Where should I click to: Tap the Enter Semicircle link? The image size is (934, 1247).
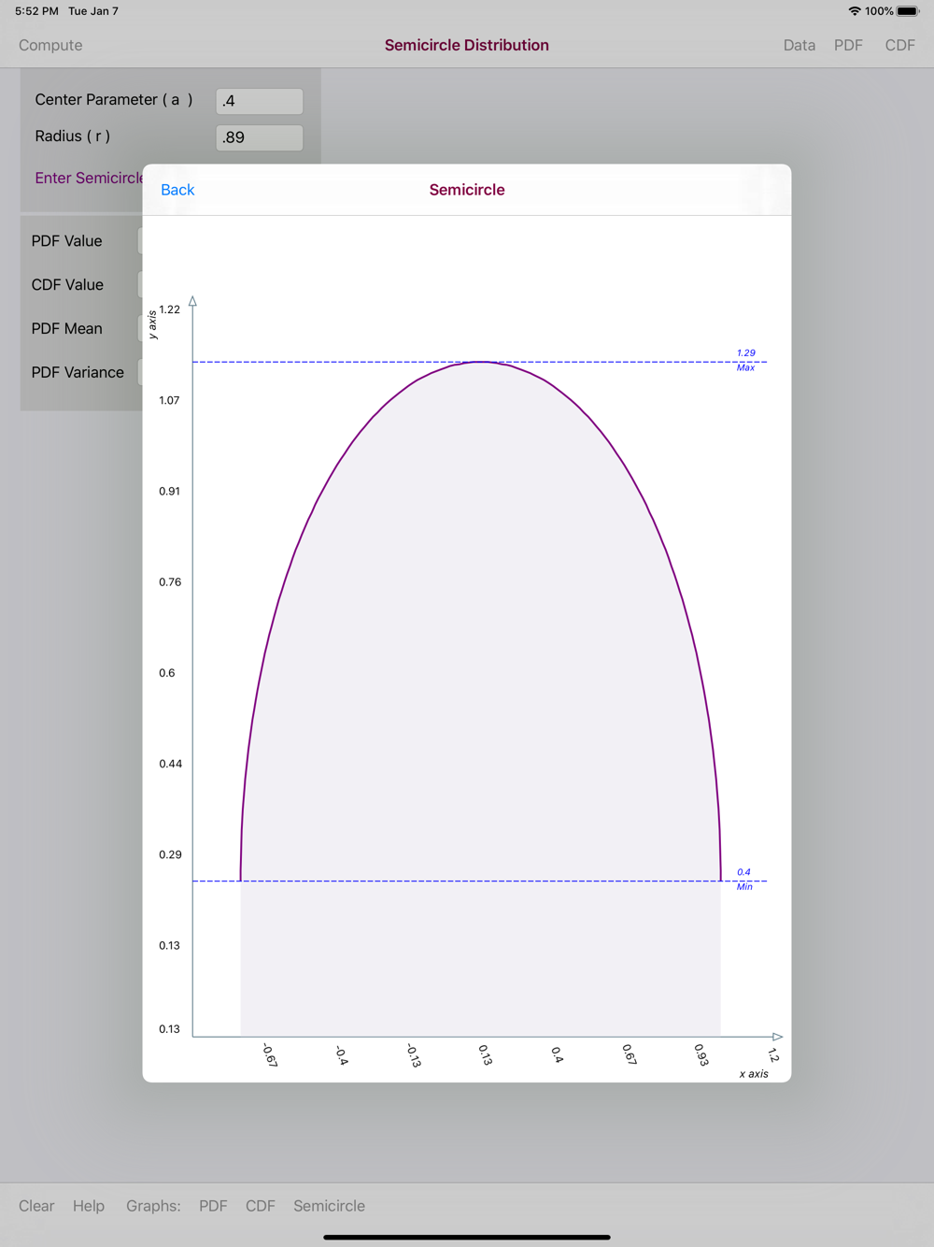(89, 178)
